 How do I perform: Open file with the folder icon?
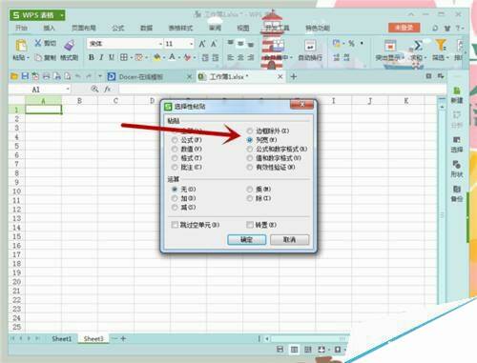pos(14,76)
